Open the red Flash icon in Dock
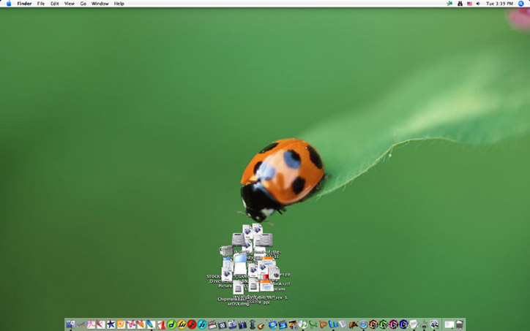 (192, 324)
